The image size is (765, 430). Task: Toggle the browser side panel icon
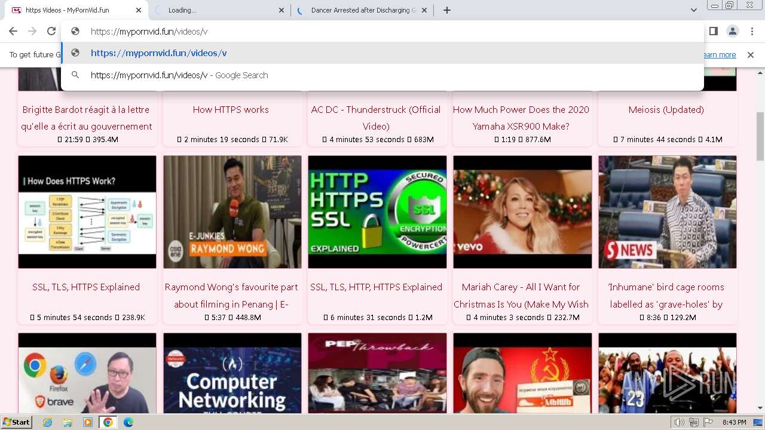coord(713,31)
